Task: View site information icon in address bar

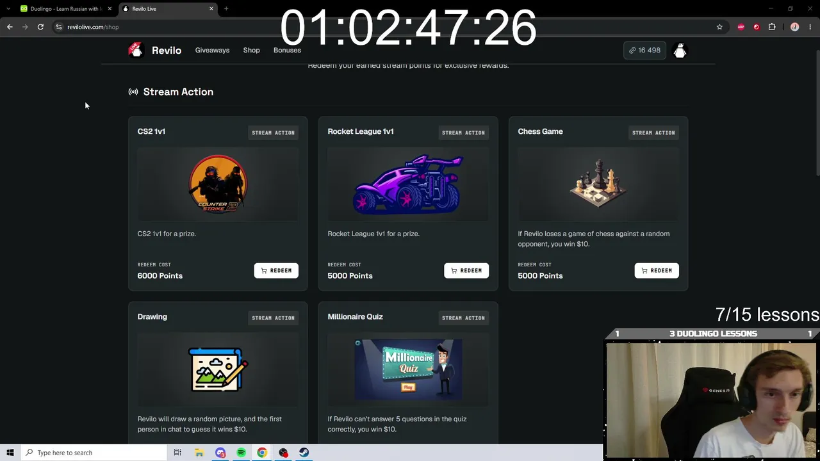Action: [59, 27]
